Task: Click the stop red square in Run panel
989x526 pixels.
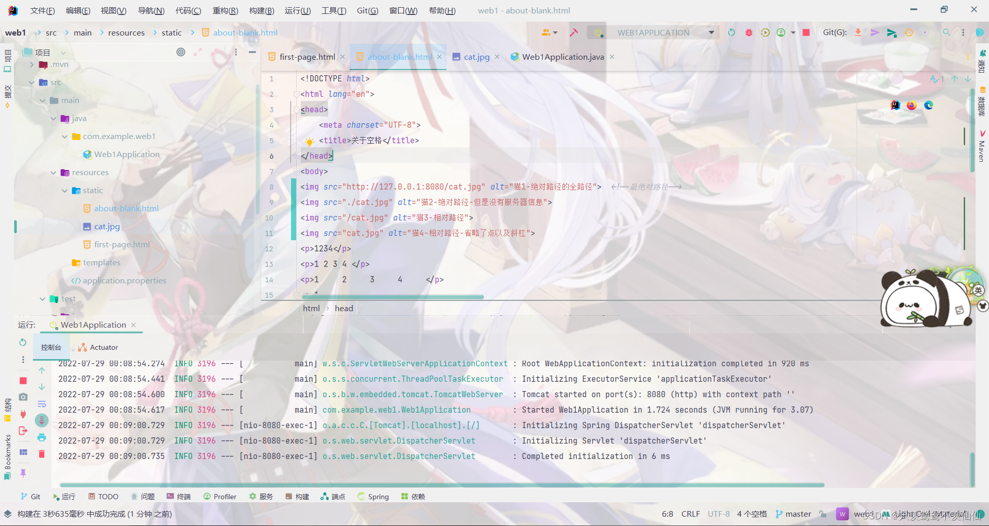Action: tap(23, 381)
